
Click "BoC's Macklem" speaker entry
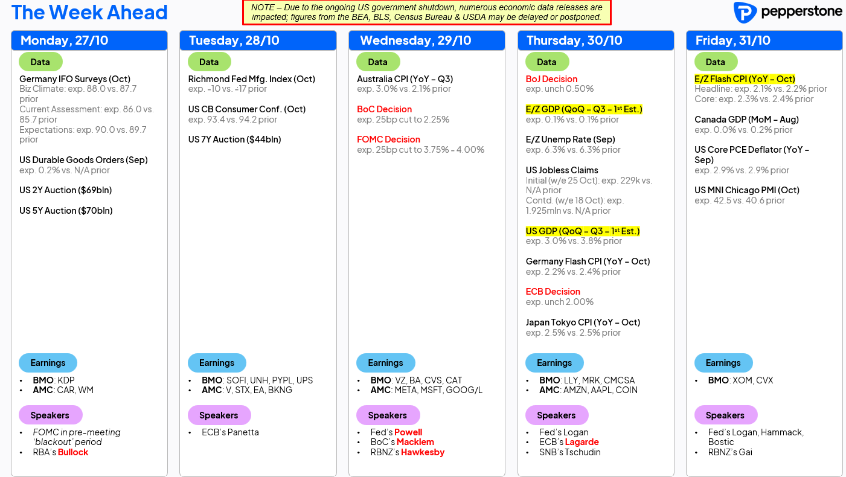(402, 442)
